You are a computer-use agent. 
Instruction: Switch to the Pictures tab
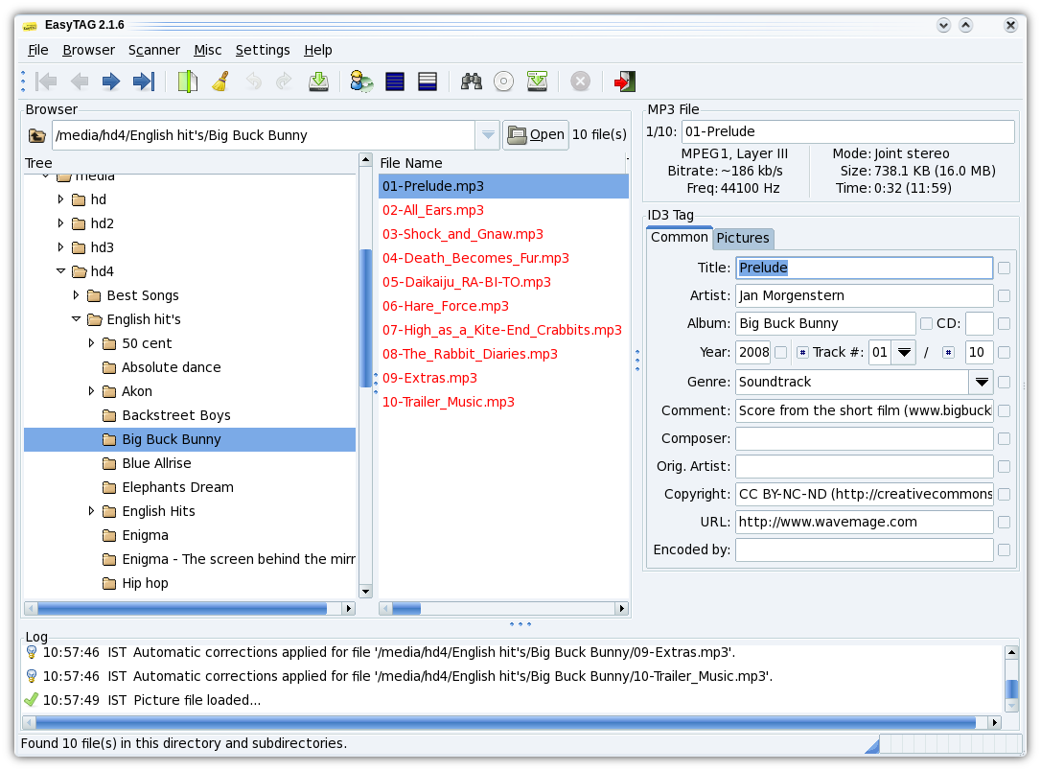[x=743, y=238]
